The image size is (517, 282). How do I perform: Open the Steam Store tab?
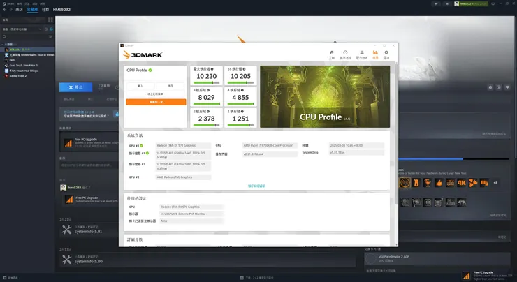pos(19,10)
